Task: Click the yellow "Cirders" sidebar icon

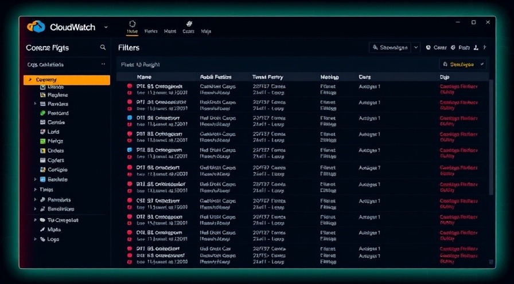Action: [42, 151]
